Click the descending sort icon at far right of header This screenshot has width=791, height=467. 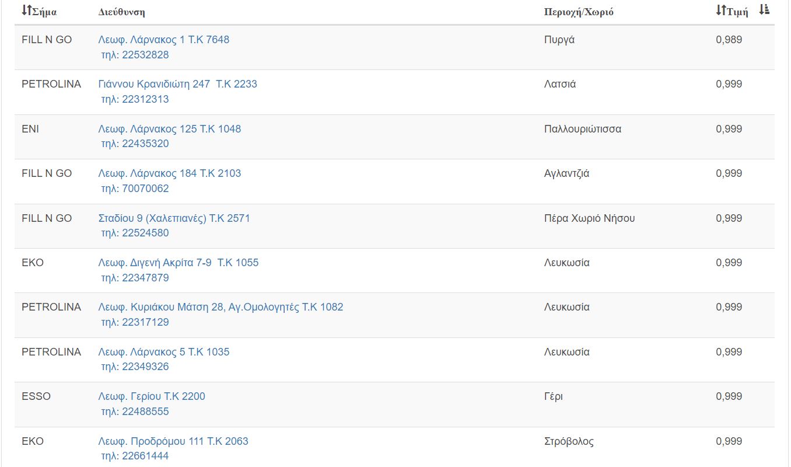point(764,10)
